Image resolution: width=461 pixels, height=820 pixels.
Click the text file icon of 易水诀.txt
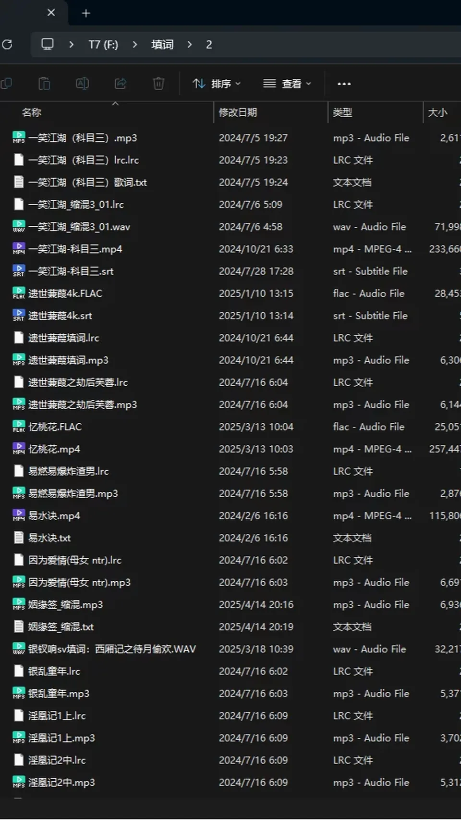click(19, 538)
